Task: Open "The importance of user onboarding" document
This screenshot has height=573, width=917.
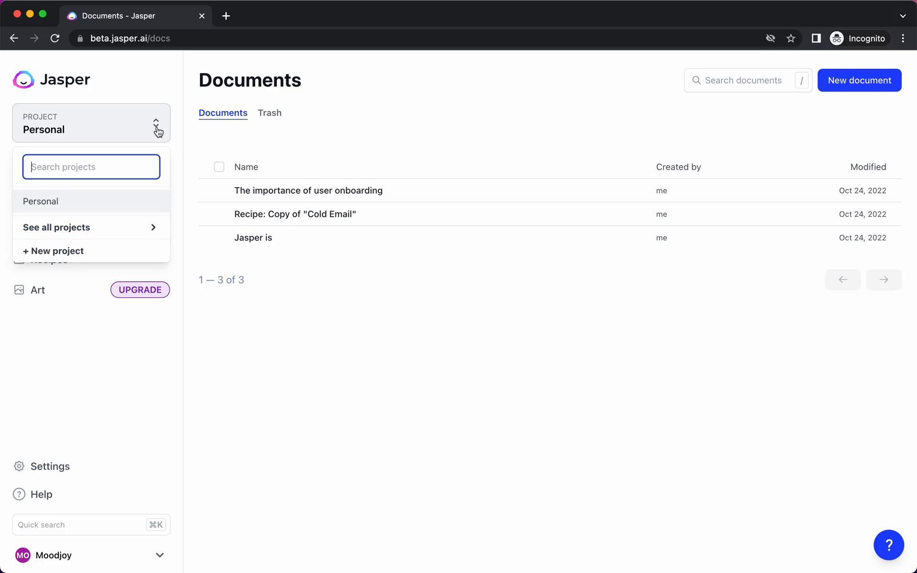Action: pyautogui.click(x=308, y=191)
